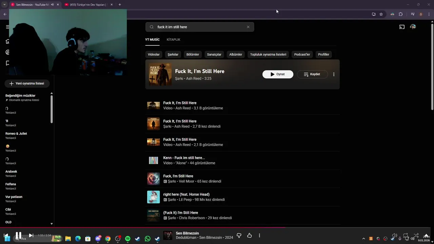Screen dimensions: 434x244
Task: Open Spotify from the taskbar
Action: 127,239
